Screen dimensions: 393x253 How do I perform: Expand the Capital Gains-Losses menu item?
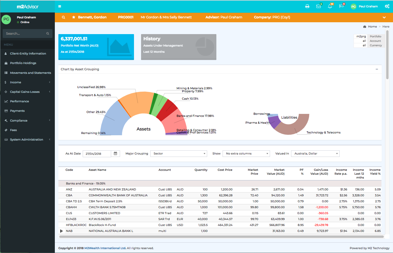pyautogui.click(x=25, y=92)
